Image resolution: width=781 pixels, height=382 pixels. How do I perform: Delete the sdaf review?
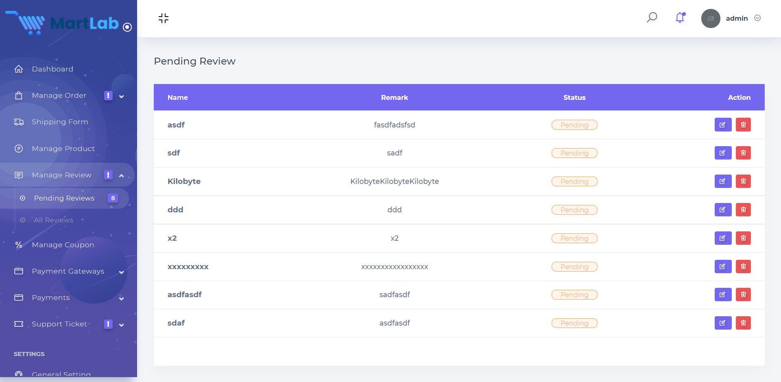[x=743, y=323]
